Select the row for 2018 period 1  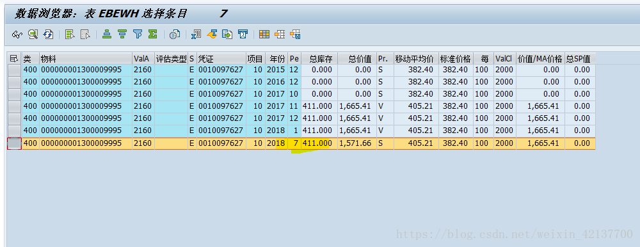[x=14, y=131]
